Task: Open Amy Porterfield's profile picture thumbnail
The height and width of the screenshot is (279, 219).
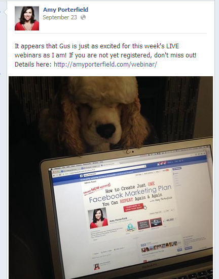Action: pyautogui.click(x=27, y=18)
